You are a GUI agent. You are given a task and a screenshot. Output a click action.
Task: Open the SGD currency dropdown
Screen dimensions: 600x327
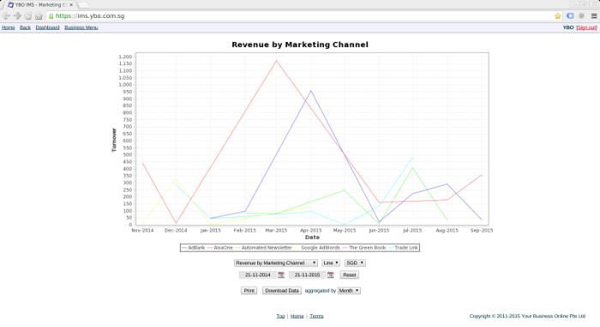355,263
